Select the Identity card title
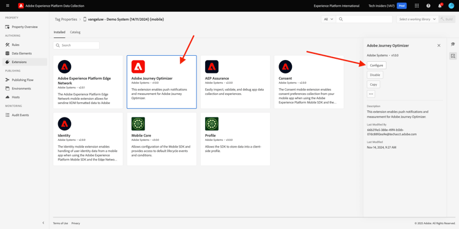The image size is (459, 229). [x=64, y=135]
